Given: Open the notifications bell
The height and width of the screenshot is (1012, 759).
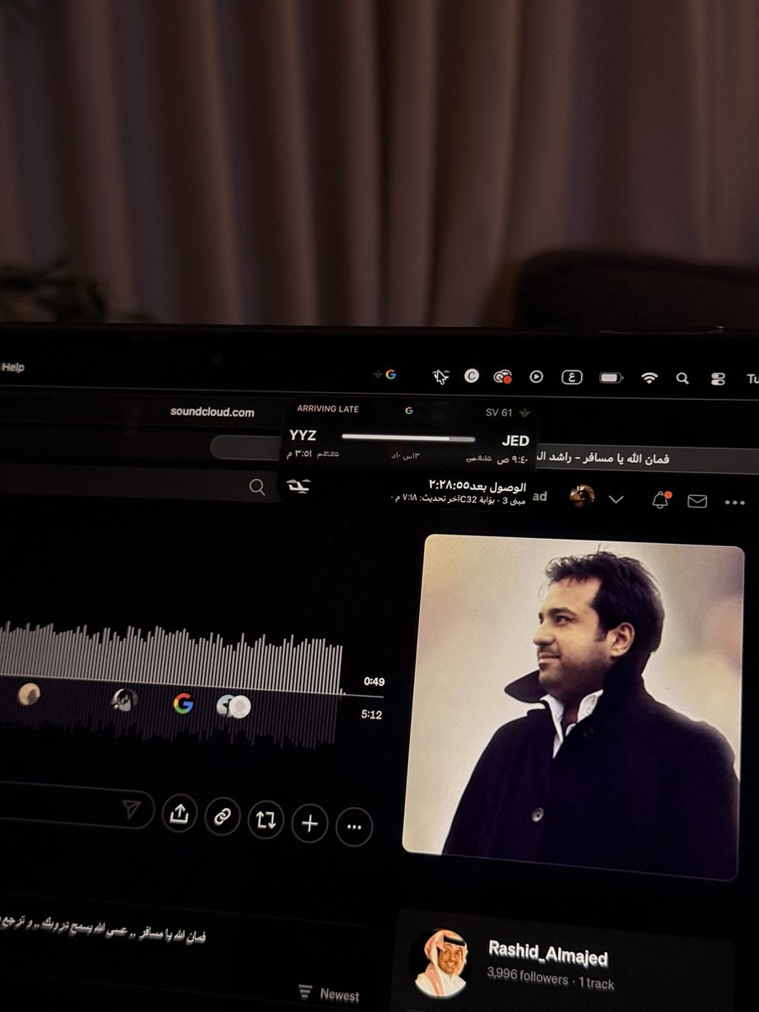Looking at the screenshot, I should click(661, 500).
